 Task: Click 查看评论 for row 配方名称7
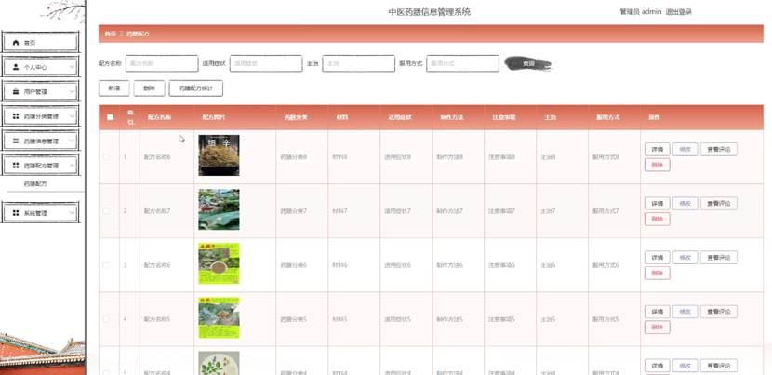719,203
